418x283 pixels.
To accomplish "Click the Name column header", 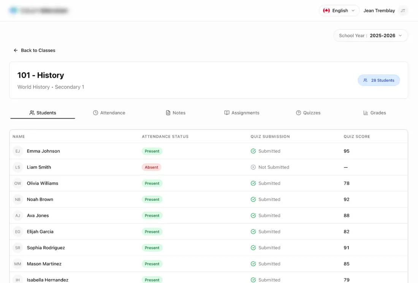I will 19,137.
